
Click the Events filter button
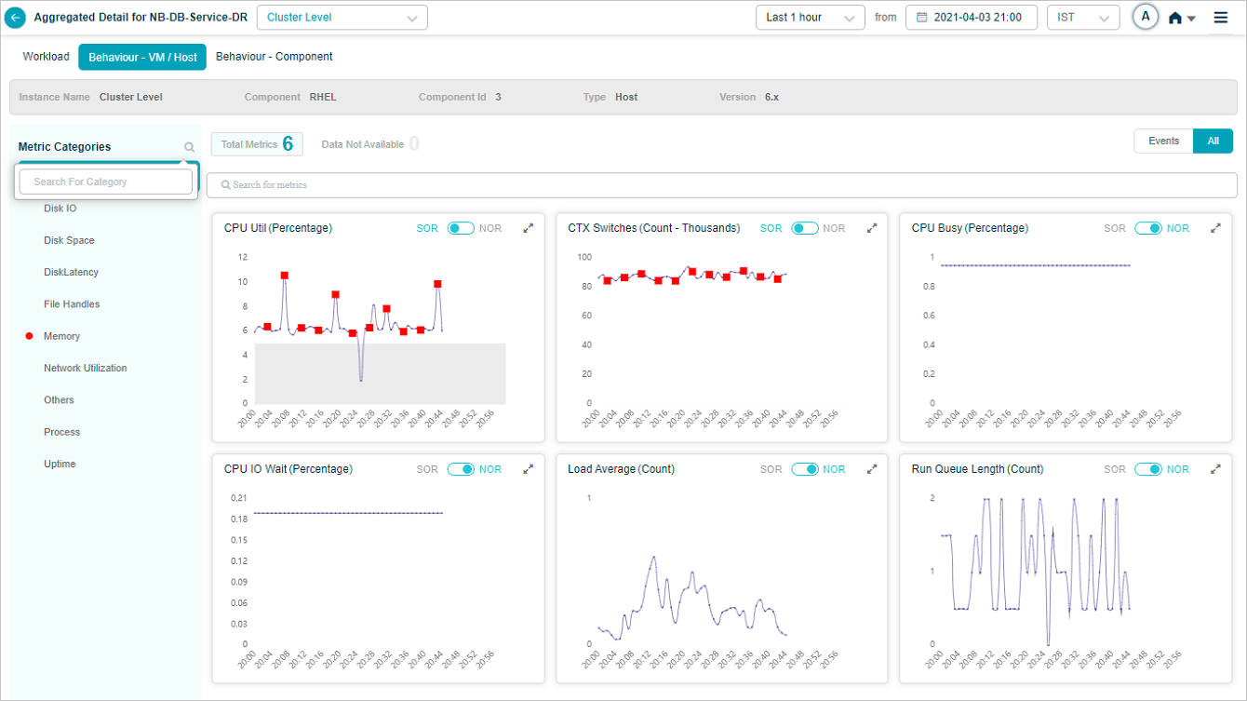1163,142
